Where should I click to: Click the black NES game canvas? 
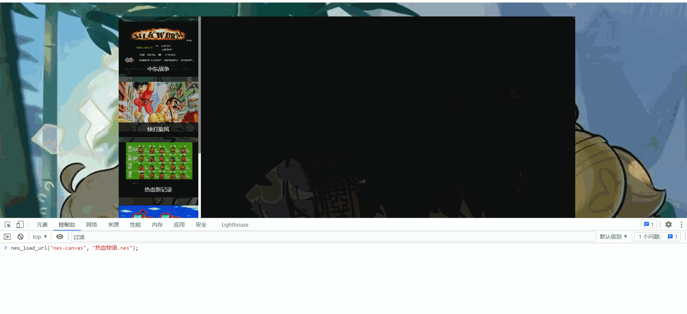click(388, 117)
